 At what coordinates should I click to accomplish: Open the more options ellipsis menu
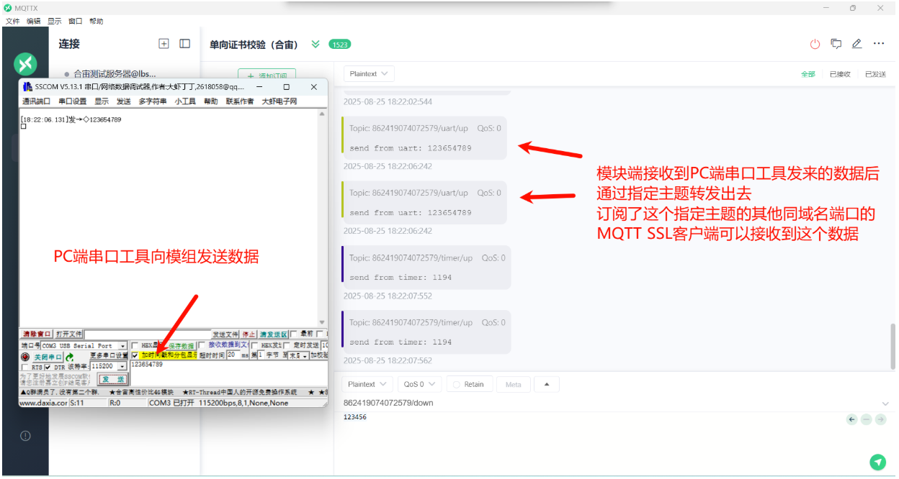pos(879,44)
